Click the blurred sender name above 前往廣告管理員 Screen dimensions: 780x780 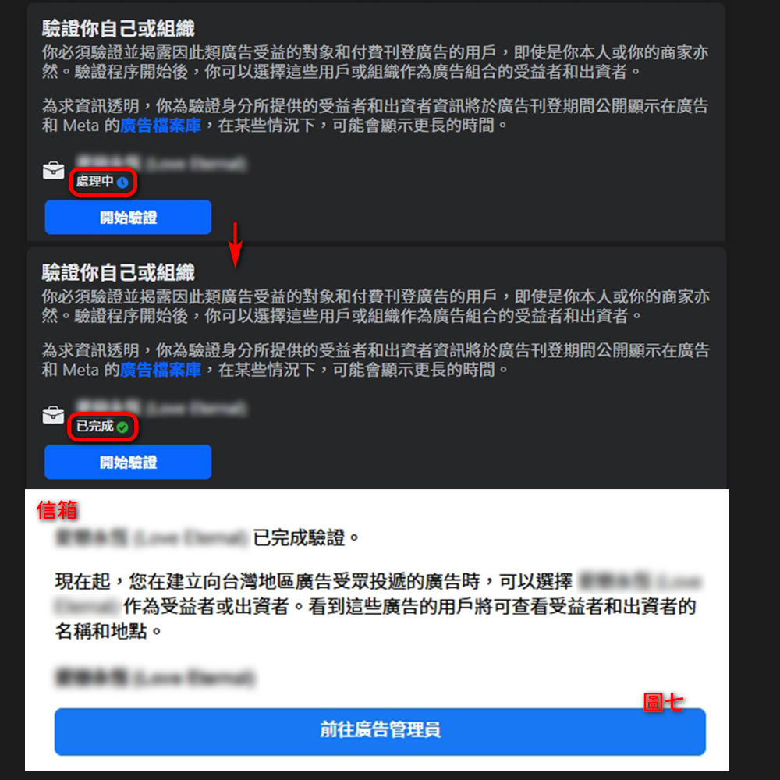pos(154,678)
